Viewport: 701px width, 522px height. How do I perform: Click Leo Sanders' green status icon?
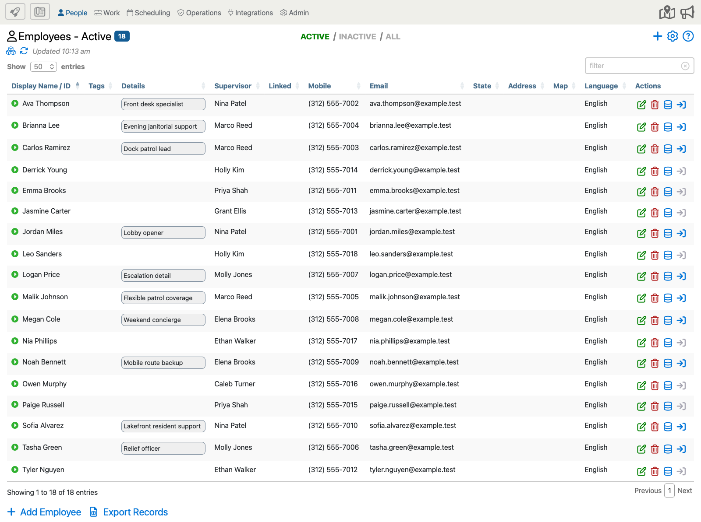click(x=15, y=254)
